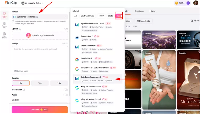Toggle the Audio switch
The image size is (200, 114).
(66, 95)
